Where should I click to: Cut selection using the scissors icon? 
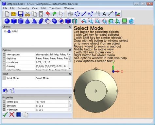point(27,14)
